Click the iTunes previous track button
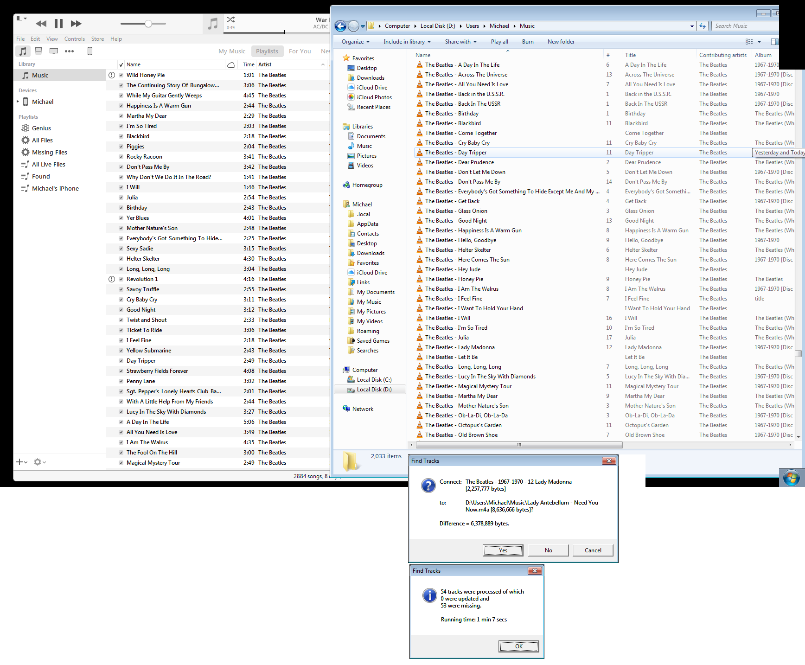The width and height of the screenshot is (805, 665). tap(41, 24)
